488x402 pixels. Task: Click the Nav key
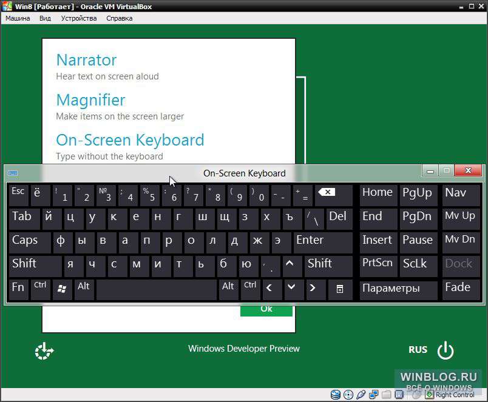[461, 195]
